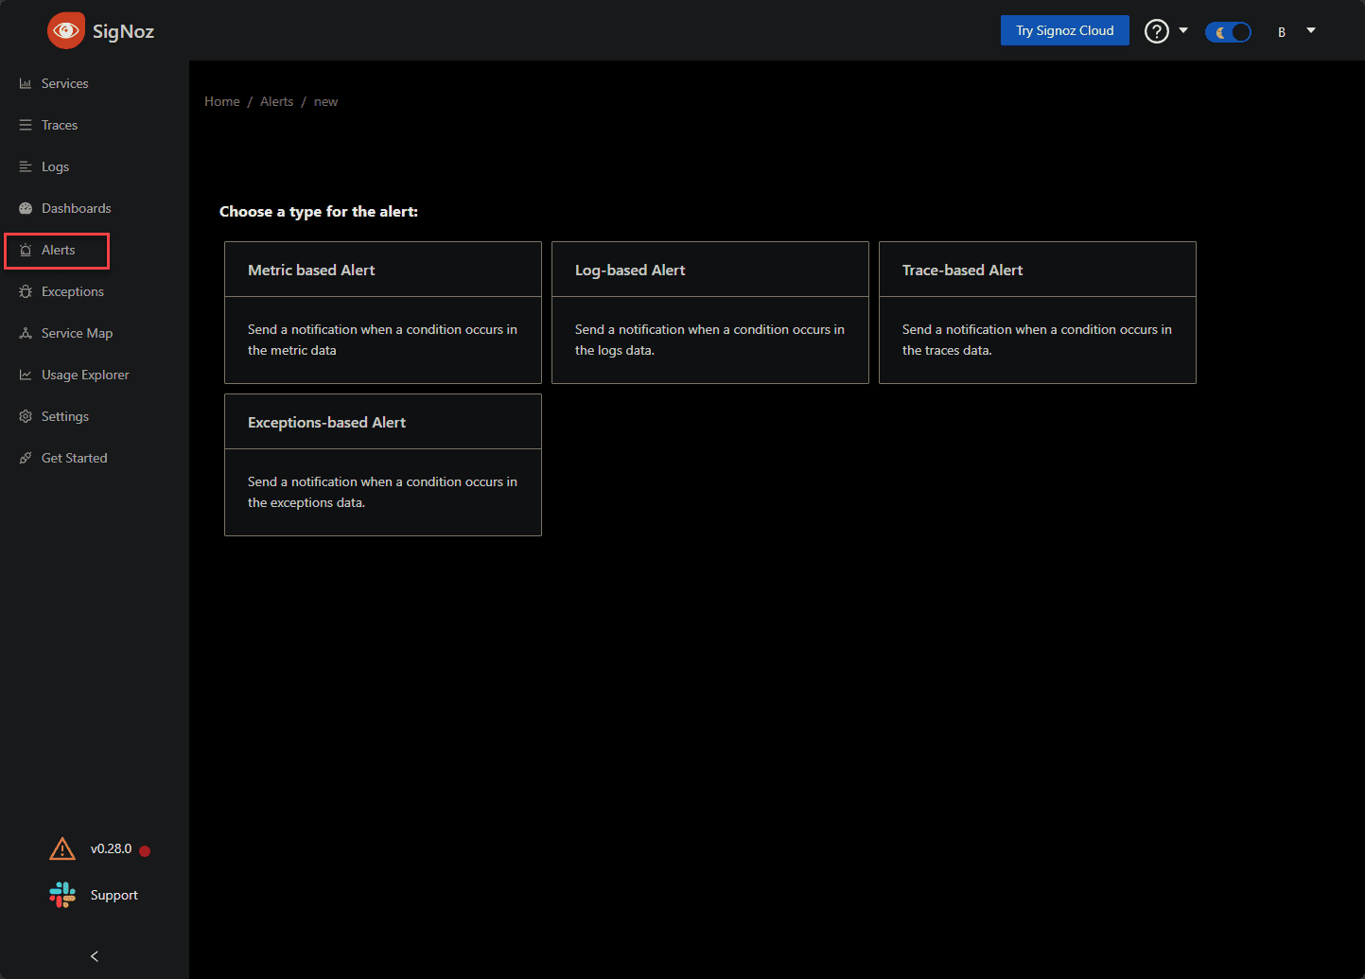The width and height of the screenshot is (1365, 979).
Task: Open the Usage Explorer menu item
Action: pos(95,375)
